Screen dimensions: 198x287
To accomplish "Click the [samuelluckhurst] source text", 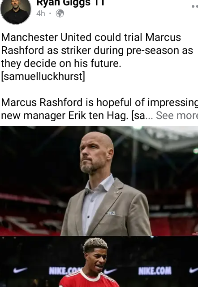I will tap(43, 76).
